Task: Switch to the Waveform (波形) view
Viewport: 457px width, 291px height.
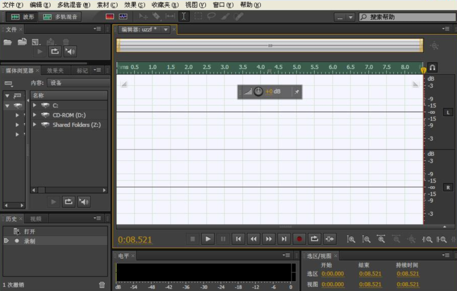Action: (x=22, y=17)
